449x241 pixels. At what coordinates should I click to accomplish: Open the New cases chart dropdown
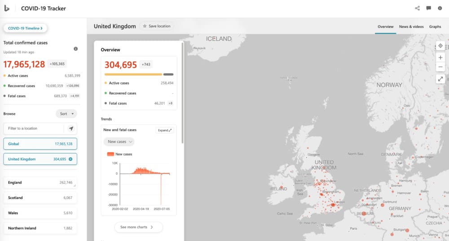(x=119, y=142)
